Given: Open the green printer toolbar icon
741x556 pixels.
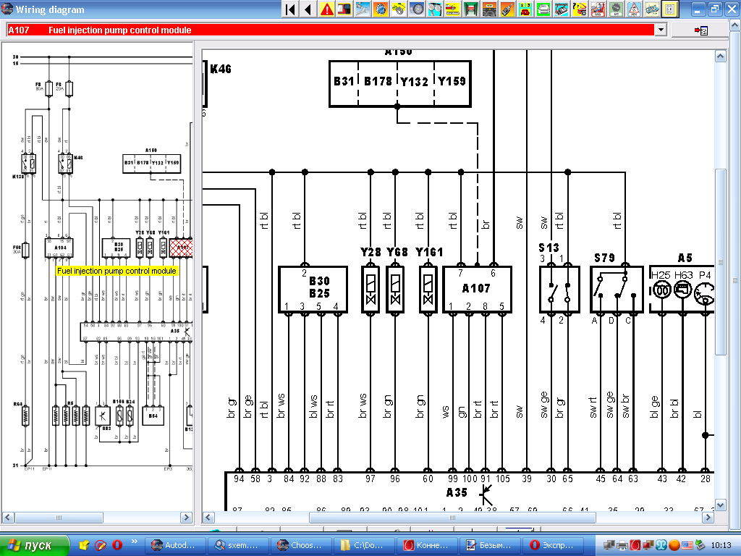Looking at the screenshot, I should click(543, 9).
